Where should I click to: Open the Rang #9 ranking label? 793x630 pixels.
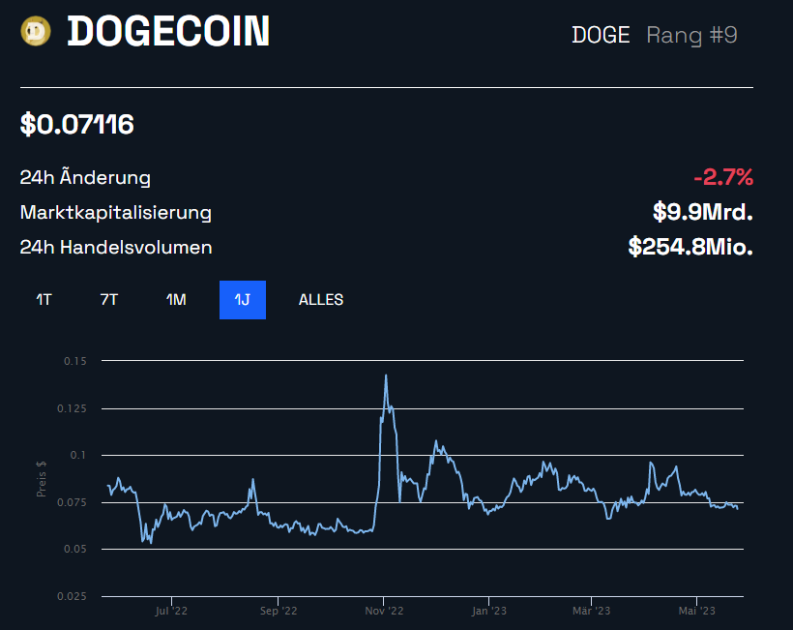691,34
